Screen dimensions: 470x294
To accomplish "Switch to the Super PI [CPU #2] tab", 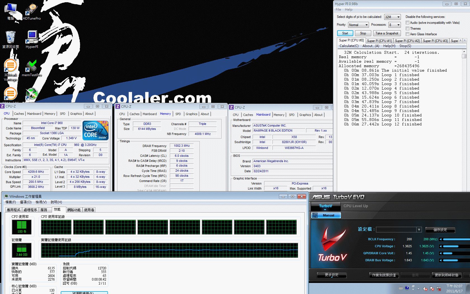I will pyautogui.click(x=407, y=41).
